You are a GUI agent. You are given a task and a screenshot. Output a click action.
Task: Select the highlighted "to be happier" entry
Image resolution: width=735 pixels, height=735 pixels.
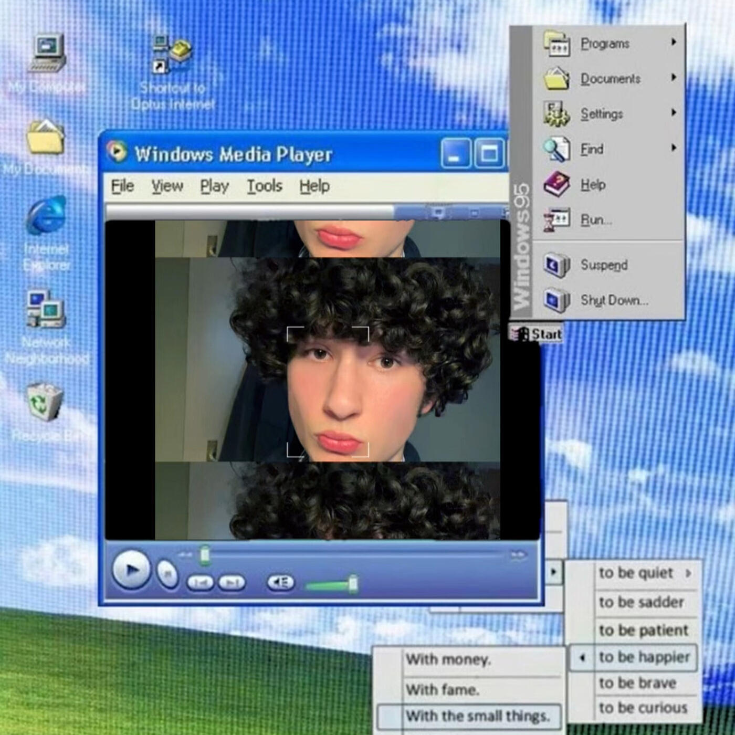tap(634, 657)
